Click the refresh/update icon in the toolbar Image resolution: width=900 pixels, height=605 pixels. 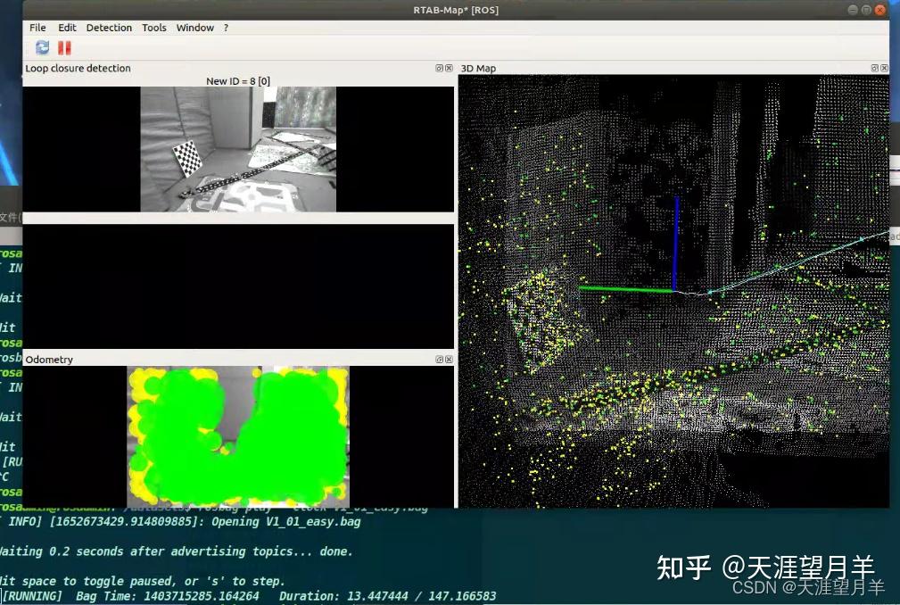coord(41,47)
